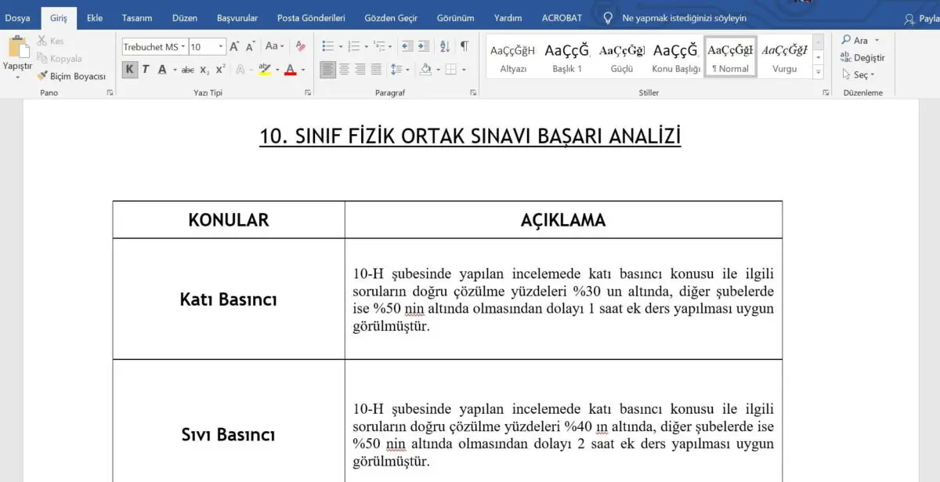This screenshot has width=940, height=482.
Task: Switch to the Ekle tab
Action: (x=95, y=17)
